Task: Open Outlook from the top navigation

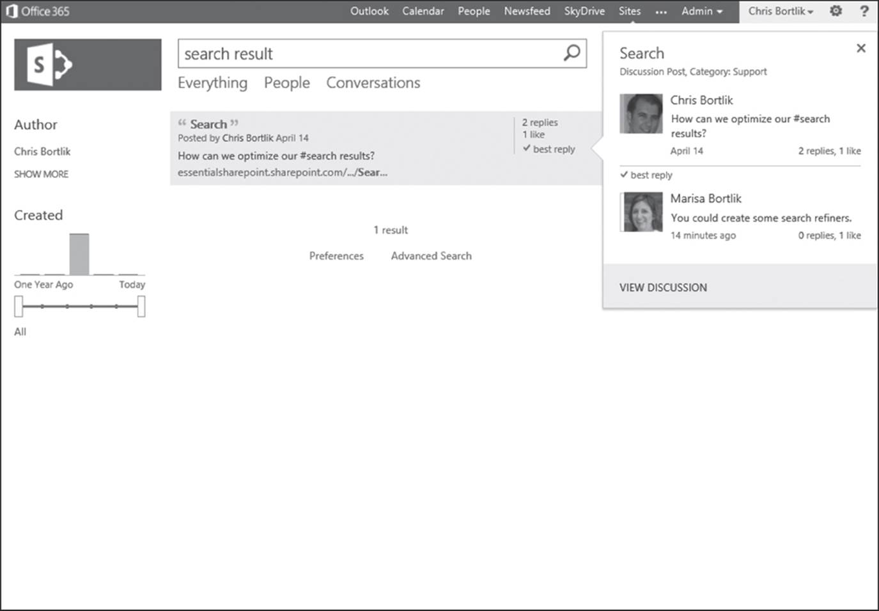Action: point(369,11)
